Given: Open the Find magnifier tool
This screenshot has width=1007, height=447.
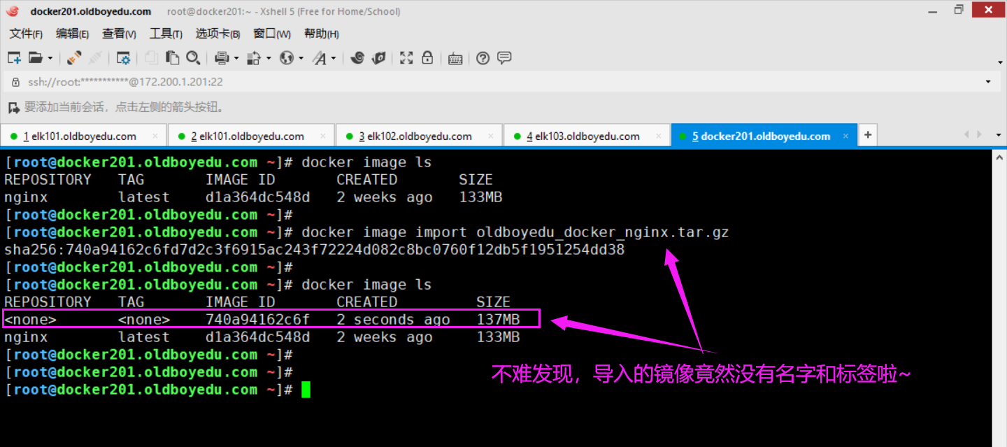Looking at the screenshot, I should pyautogui.click(x=193, y=58).
